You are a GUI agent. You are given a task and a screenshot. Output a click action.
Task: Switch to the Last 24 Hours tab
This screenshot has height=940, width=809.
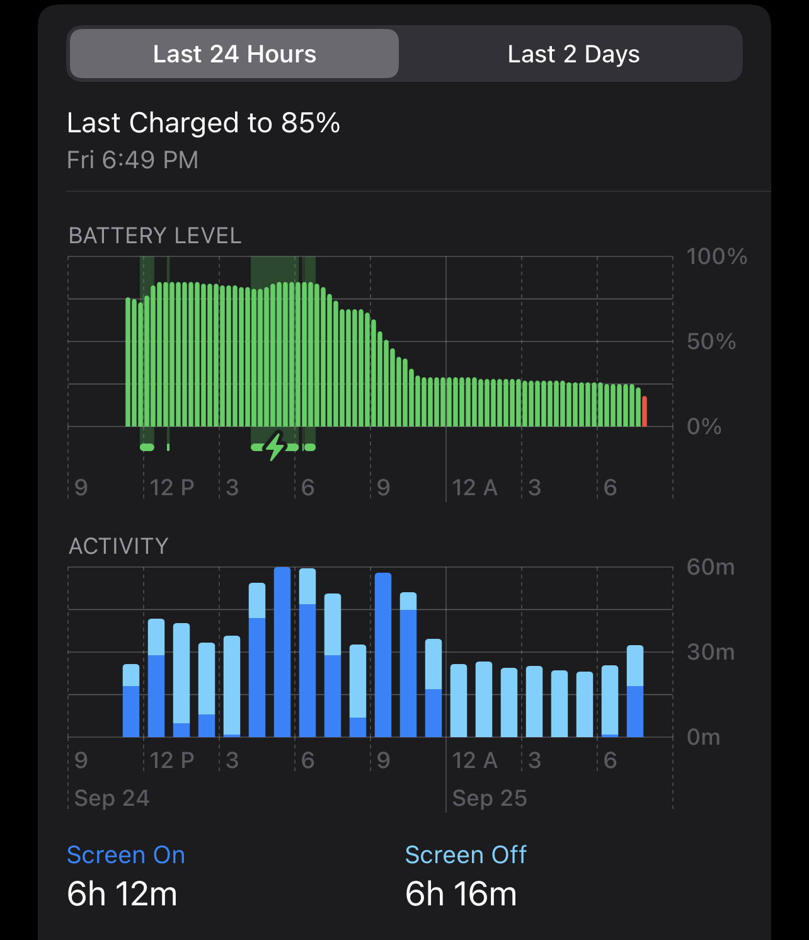(234, 54)
